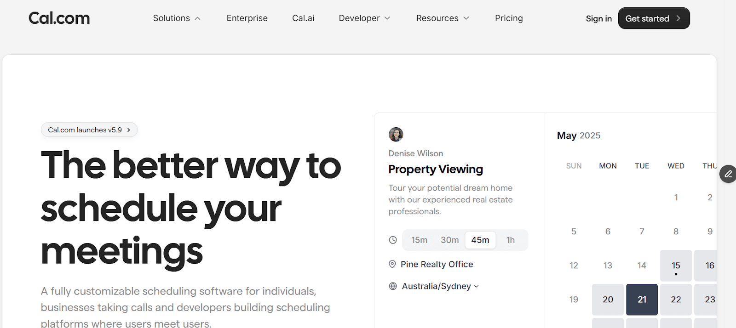Click the location pin icon
Screen dimensions: 736x328
[x=392, y=264]
